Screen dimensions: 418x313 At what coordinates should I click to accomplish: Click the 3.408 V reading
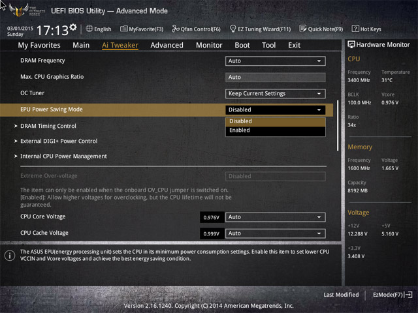coord(356,256)
